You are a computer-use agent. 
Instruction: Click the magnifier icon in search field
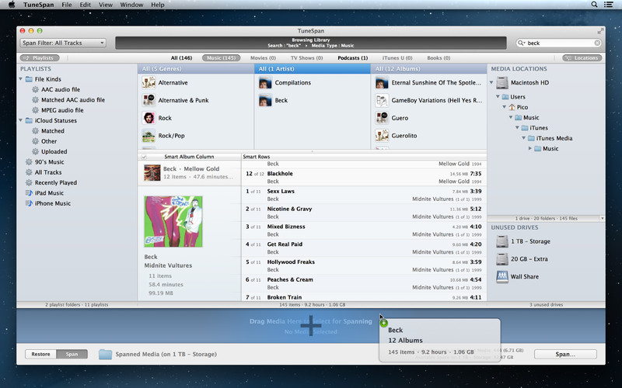click(521, 43)
